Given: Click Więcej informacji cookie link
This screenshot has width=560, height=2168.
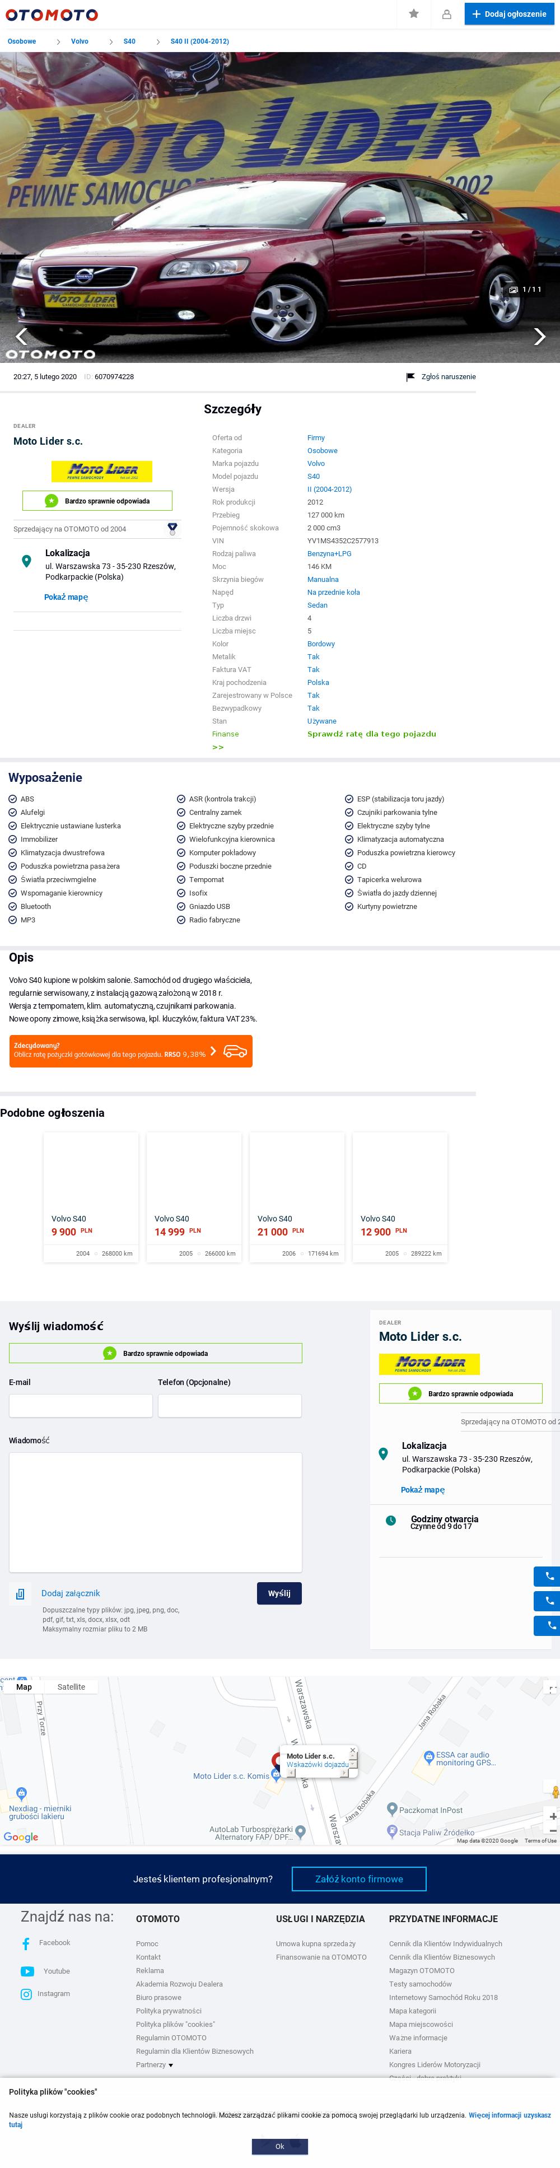Looking at the screenshot, I should click(495, 2115).
